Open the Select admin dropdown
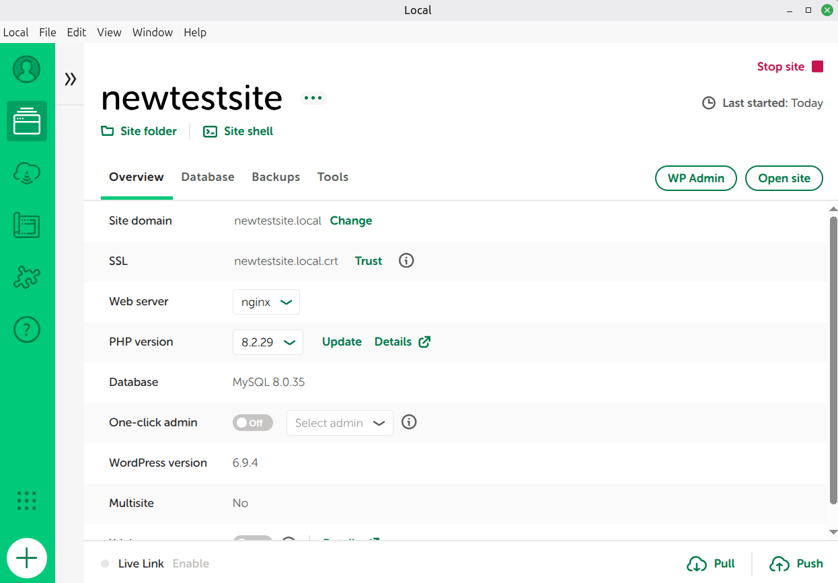 click(x=340, y=423)
